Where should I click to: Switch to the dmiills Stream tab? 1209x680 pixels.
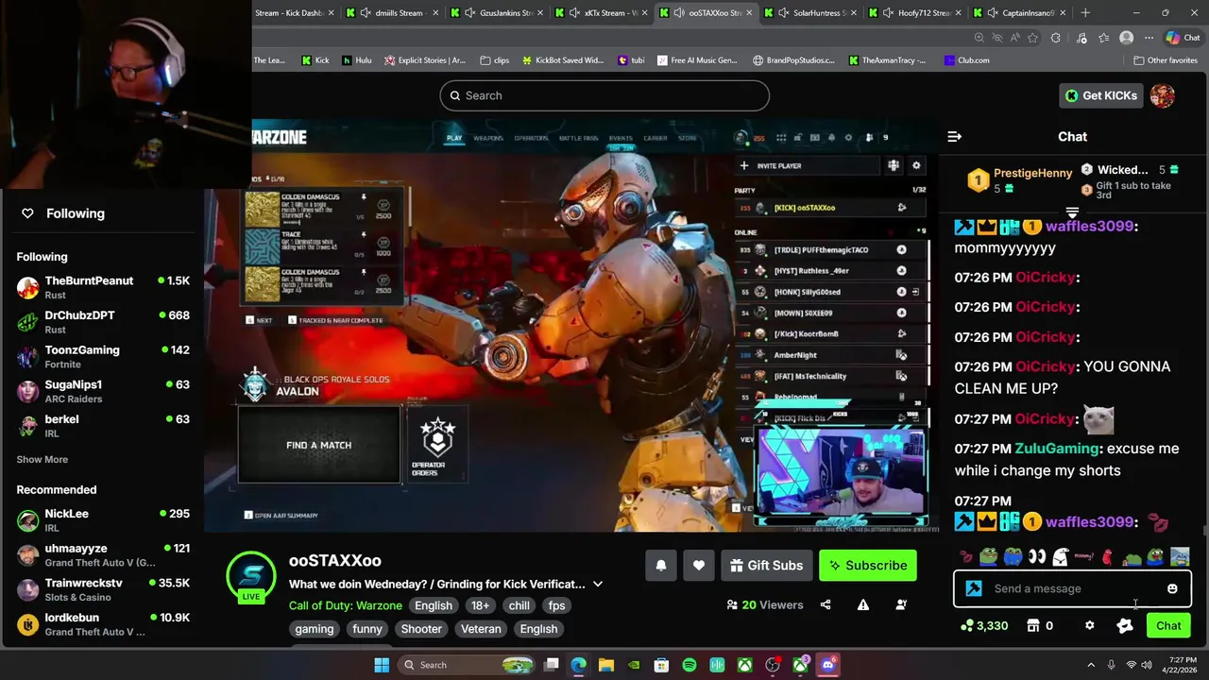[x=392, y=13]
